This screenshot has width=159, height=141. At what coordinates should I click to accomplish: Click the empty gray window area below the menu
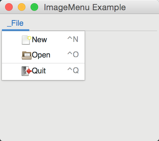tap(79, 110)
